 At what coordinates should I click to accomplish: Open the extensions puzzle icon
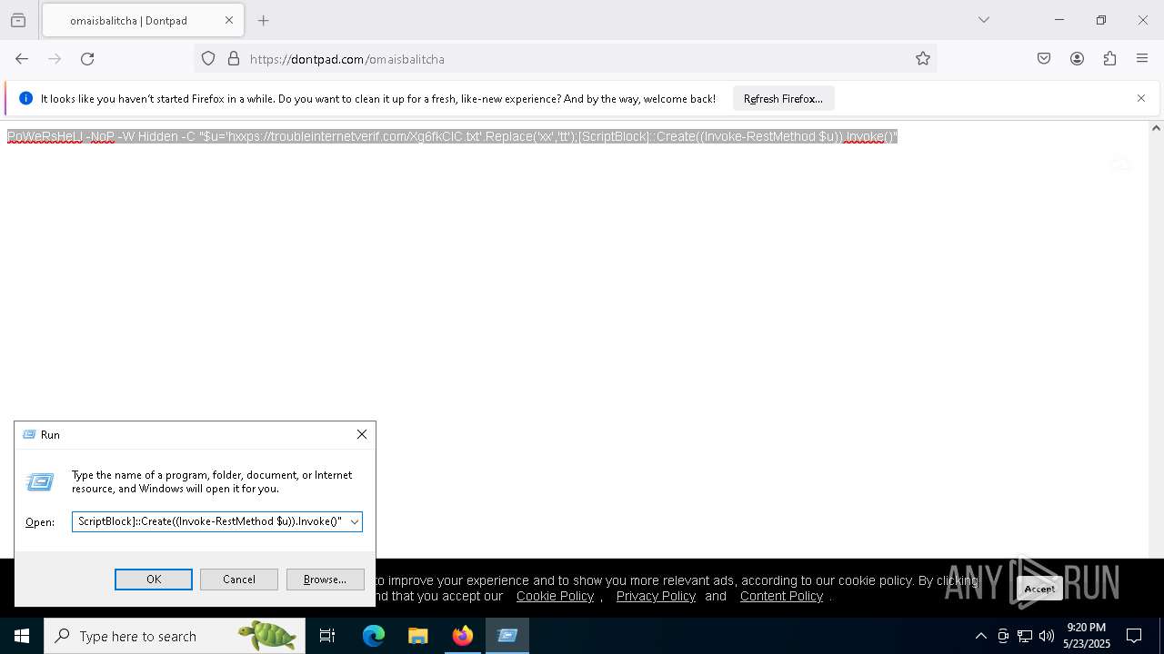(x=1109, y=59)
